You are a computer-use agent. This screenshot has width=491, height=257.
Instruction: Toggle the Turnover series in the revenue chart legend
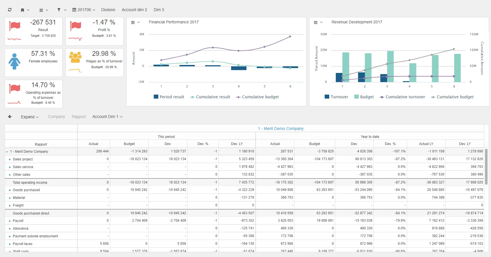pos(336,97)
